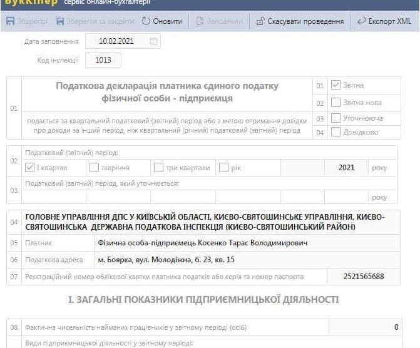Click the Скасувати проведення button label
This screenshot has height=348, width=420.
point(305,21)
